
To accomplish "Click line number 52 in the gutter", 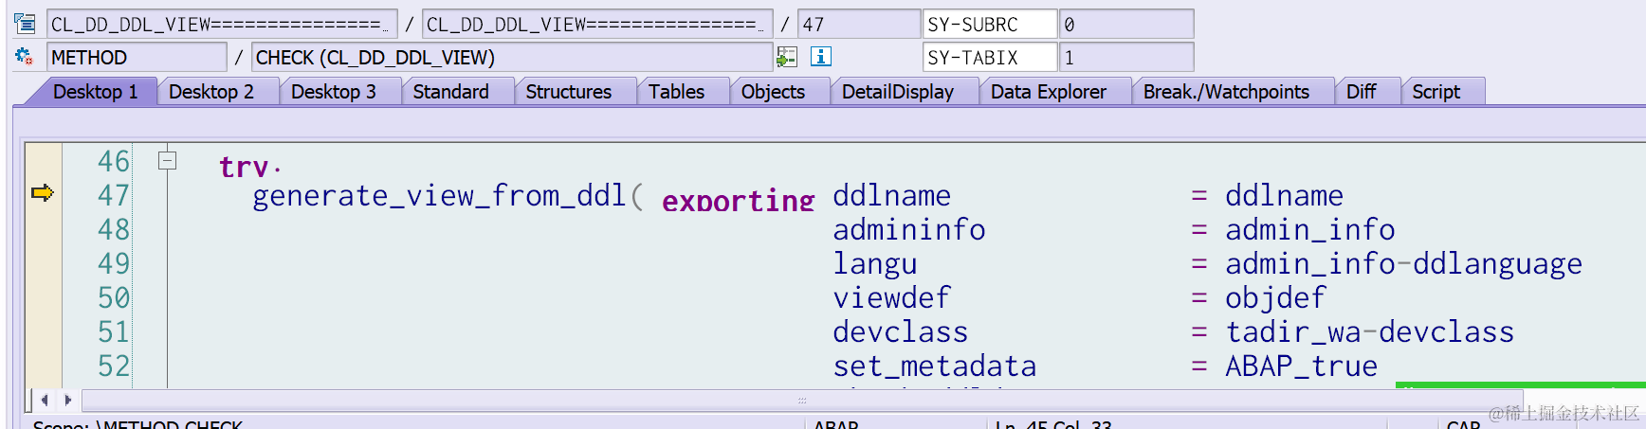I will coord(114,366).
